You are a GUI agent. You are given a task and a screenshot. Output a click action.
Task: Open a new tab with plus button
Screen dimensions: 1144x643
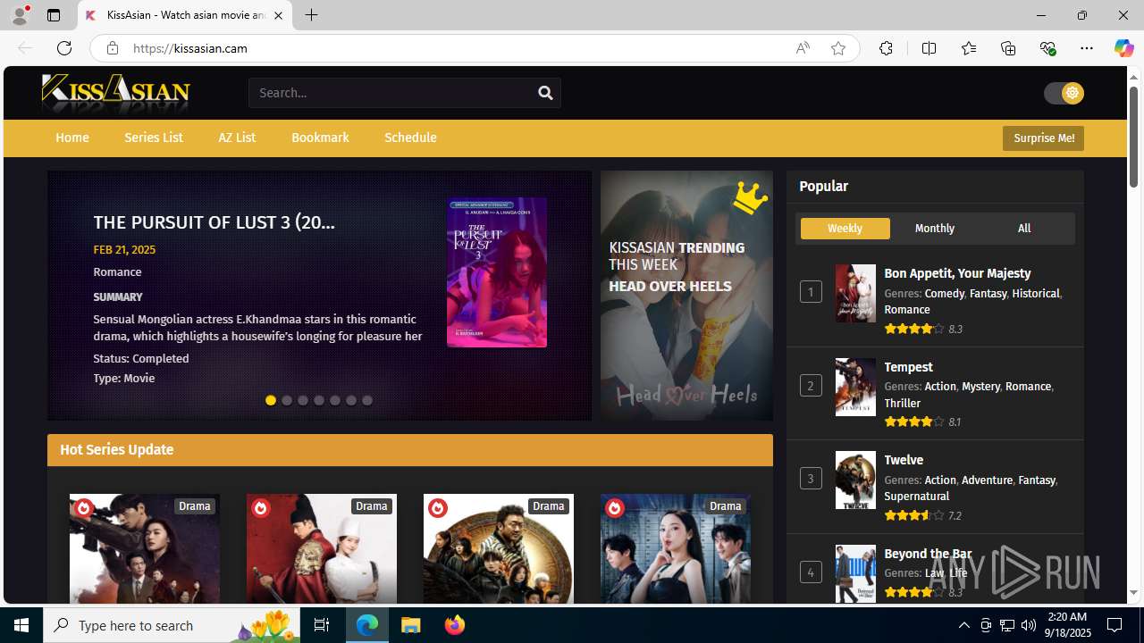(x=311, y=15)
